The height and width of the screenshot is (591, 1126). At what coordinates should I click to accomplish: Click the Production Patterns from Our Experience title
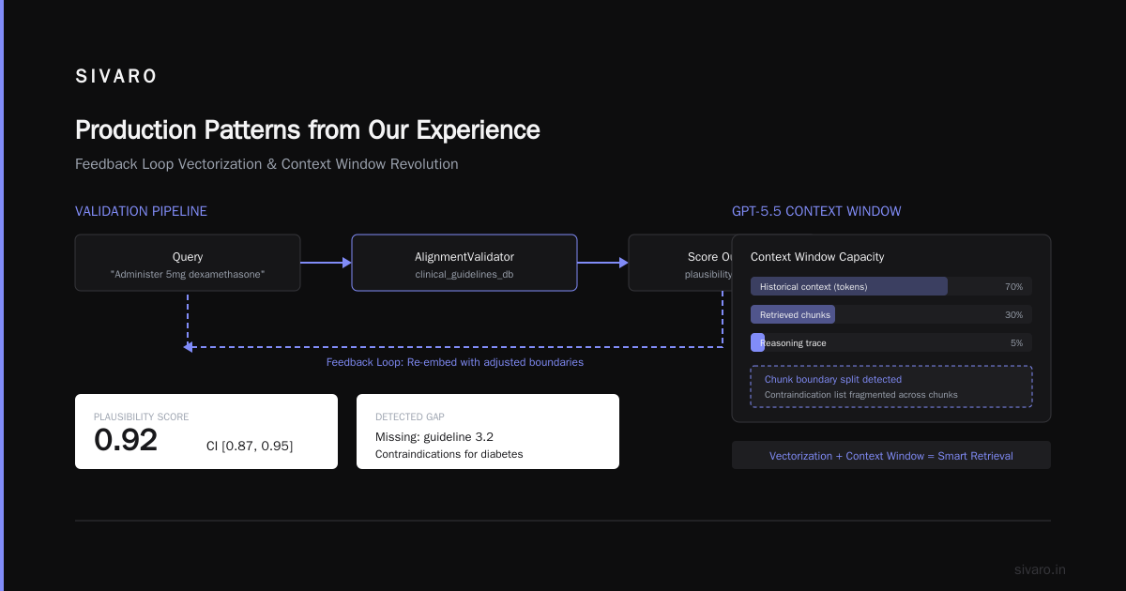pyautogui.click(x=308, y=129)
